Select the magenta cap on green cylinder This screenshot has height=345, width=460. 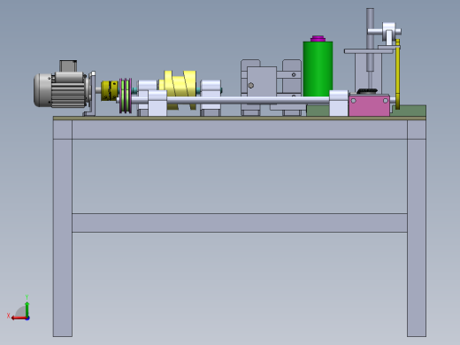pos(318,39)
